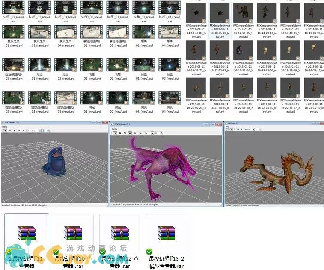Select 最终幻想ff13-2 模型查看器.rar archive icon
This screenshot has height=270, width=324.
tap(166, 234)
